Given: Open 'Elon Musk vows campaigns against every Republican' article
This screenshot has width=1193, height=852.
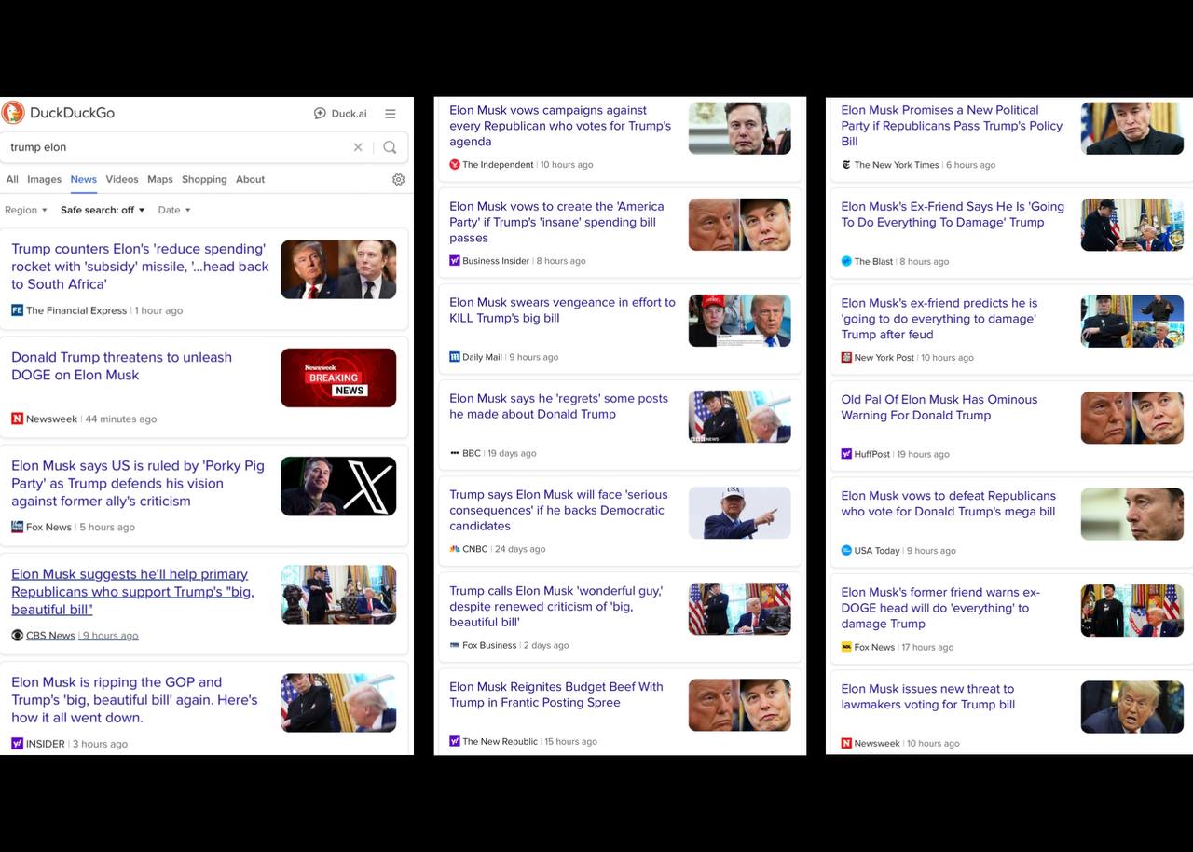Looking at the screenshot, I should tap(560, 126).
